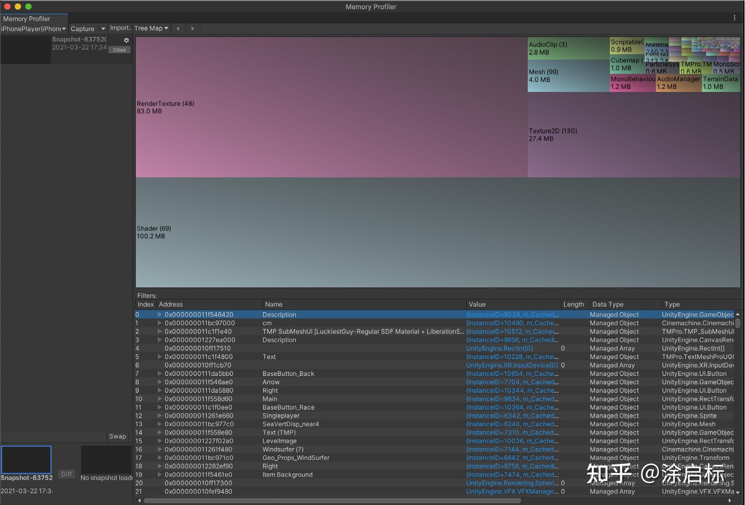Click the Swap snapshots button
Image resolution: width=745 pixels, height=505 pixels.
pos(118,436)
